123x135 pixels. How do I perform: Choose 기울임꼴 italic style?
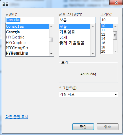pyautogui.click(x=75, y=32)
